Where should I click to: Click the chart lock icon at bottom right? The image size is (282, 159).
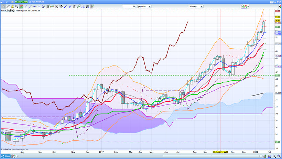pos(265,156)
